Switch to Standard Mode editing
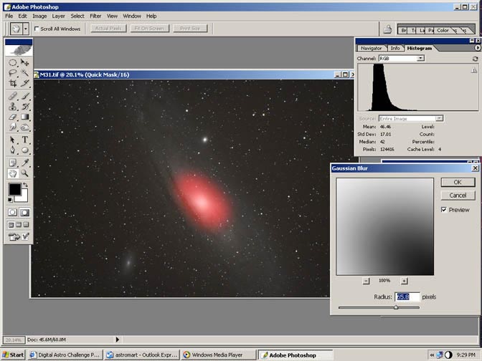Screen dimensions: 482x361 coord(13,213)
